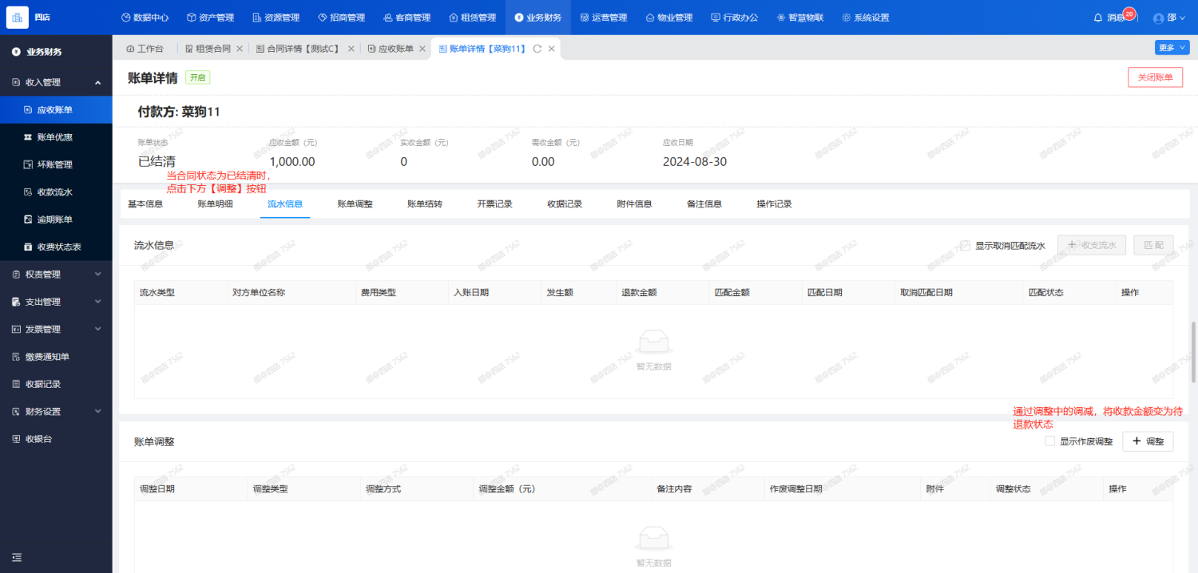Enable the 显示作废调整 checkbox
Screen dimensions: 1198x573
(x=1050, y=441)
